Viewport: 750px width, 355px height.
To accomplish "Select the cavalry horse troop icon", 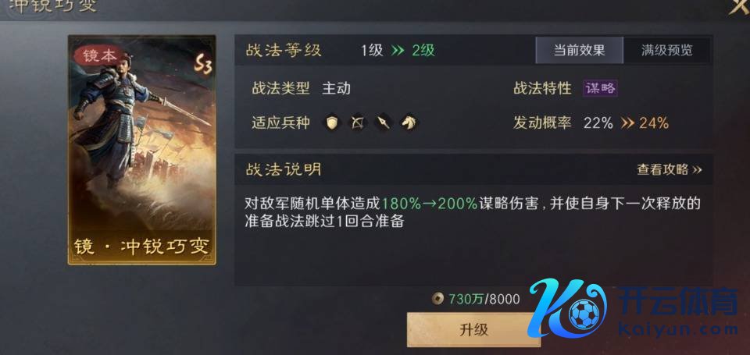I will [409, 123].
